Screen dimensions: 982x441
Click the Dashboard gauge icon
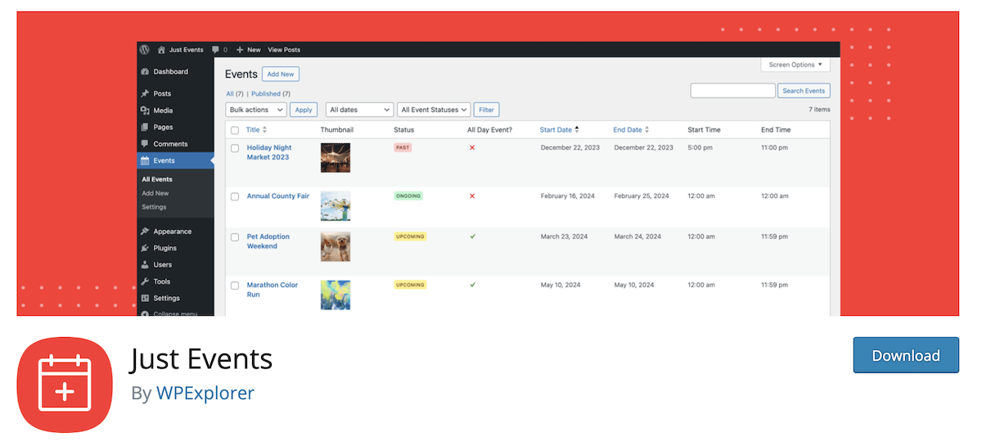tap(145, 72)
